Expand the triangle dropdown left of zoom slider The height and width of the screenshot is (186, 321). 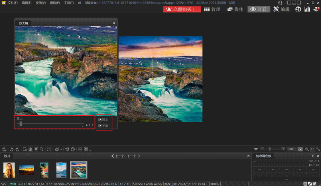[256, 149]
